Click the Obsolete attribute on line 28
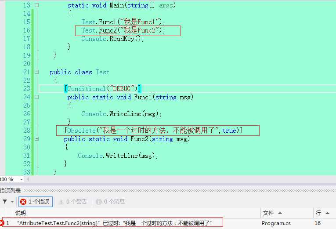336x229 pixels. 153,131
